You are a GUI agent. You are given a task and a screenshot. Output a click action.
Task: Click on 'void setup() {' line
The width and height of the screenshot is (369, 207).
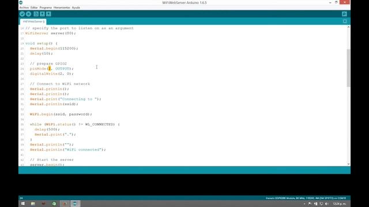(42, 44)
